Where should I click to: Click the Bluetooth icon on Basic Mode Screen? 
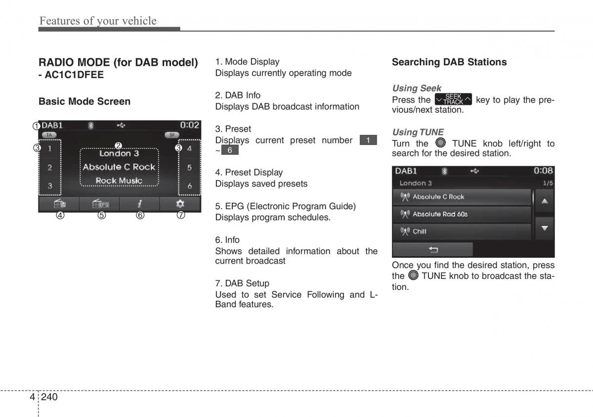pyautogui.click(x=91, y=125)
